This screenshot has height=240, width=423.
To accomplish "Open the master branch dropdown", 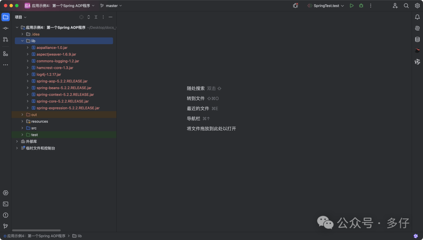I will (x=111, y=5).
